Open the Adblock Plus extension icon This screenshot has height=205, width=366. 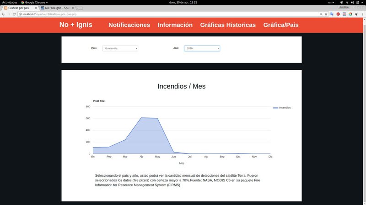tap(338, 14)
